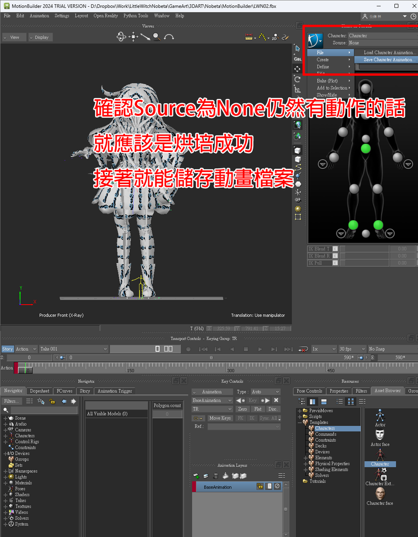The image size is (418, 537).
Task: Open the 30 fps frame rate dropdown
Action: click(352, 349)
